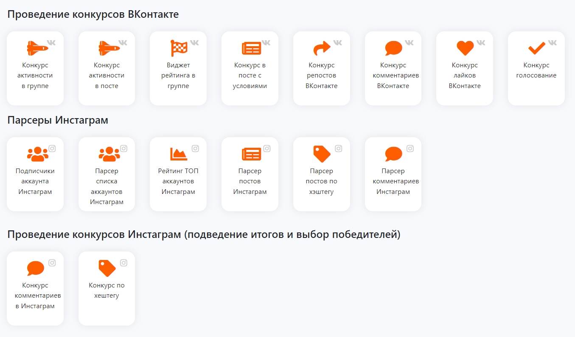Open 'Конкурс активности в посте' link text
The width and height of the screenshot is (575, 337).
click(107, 75)
